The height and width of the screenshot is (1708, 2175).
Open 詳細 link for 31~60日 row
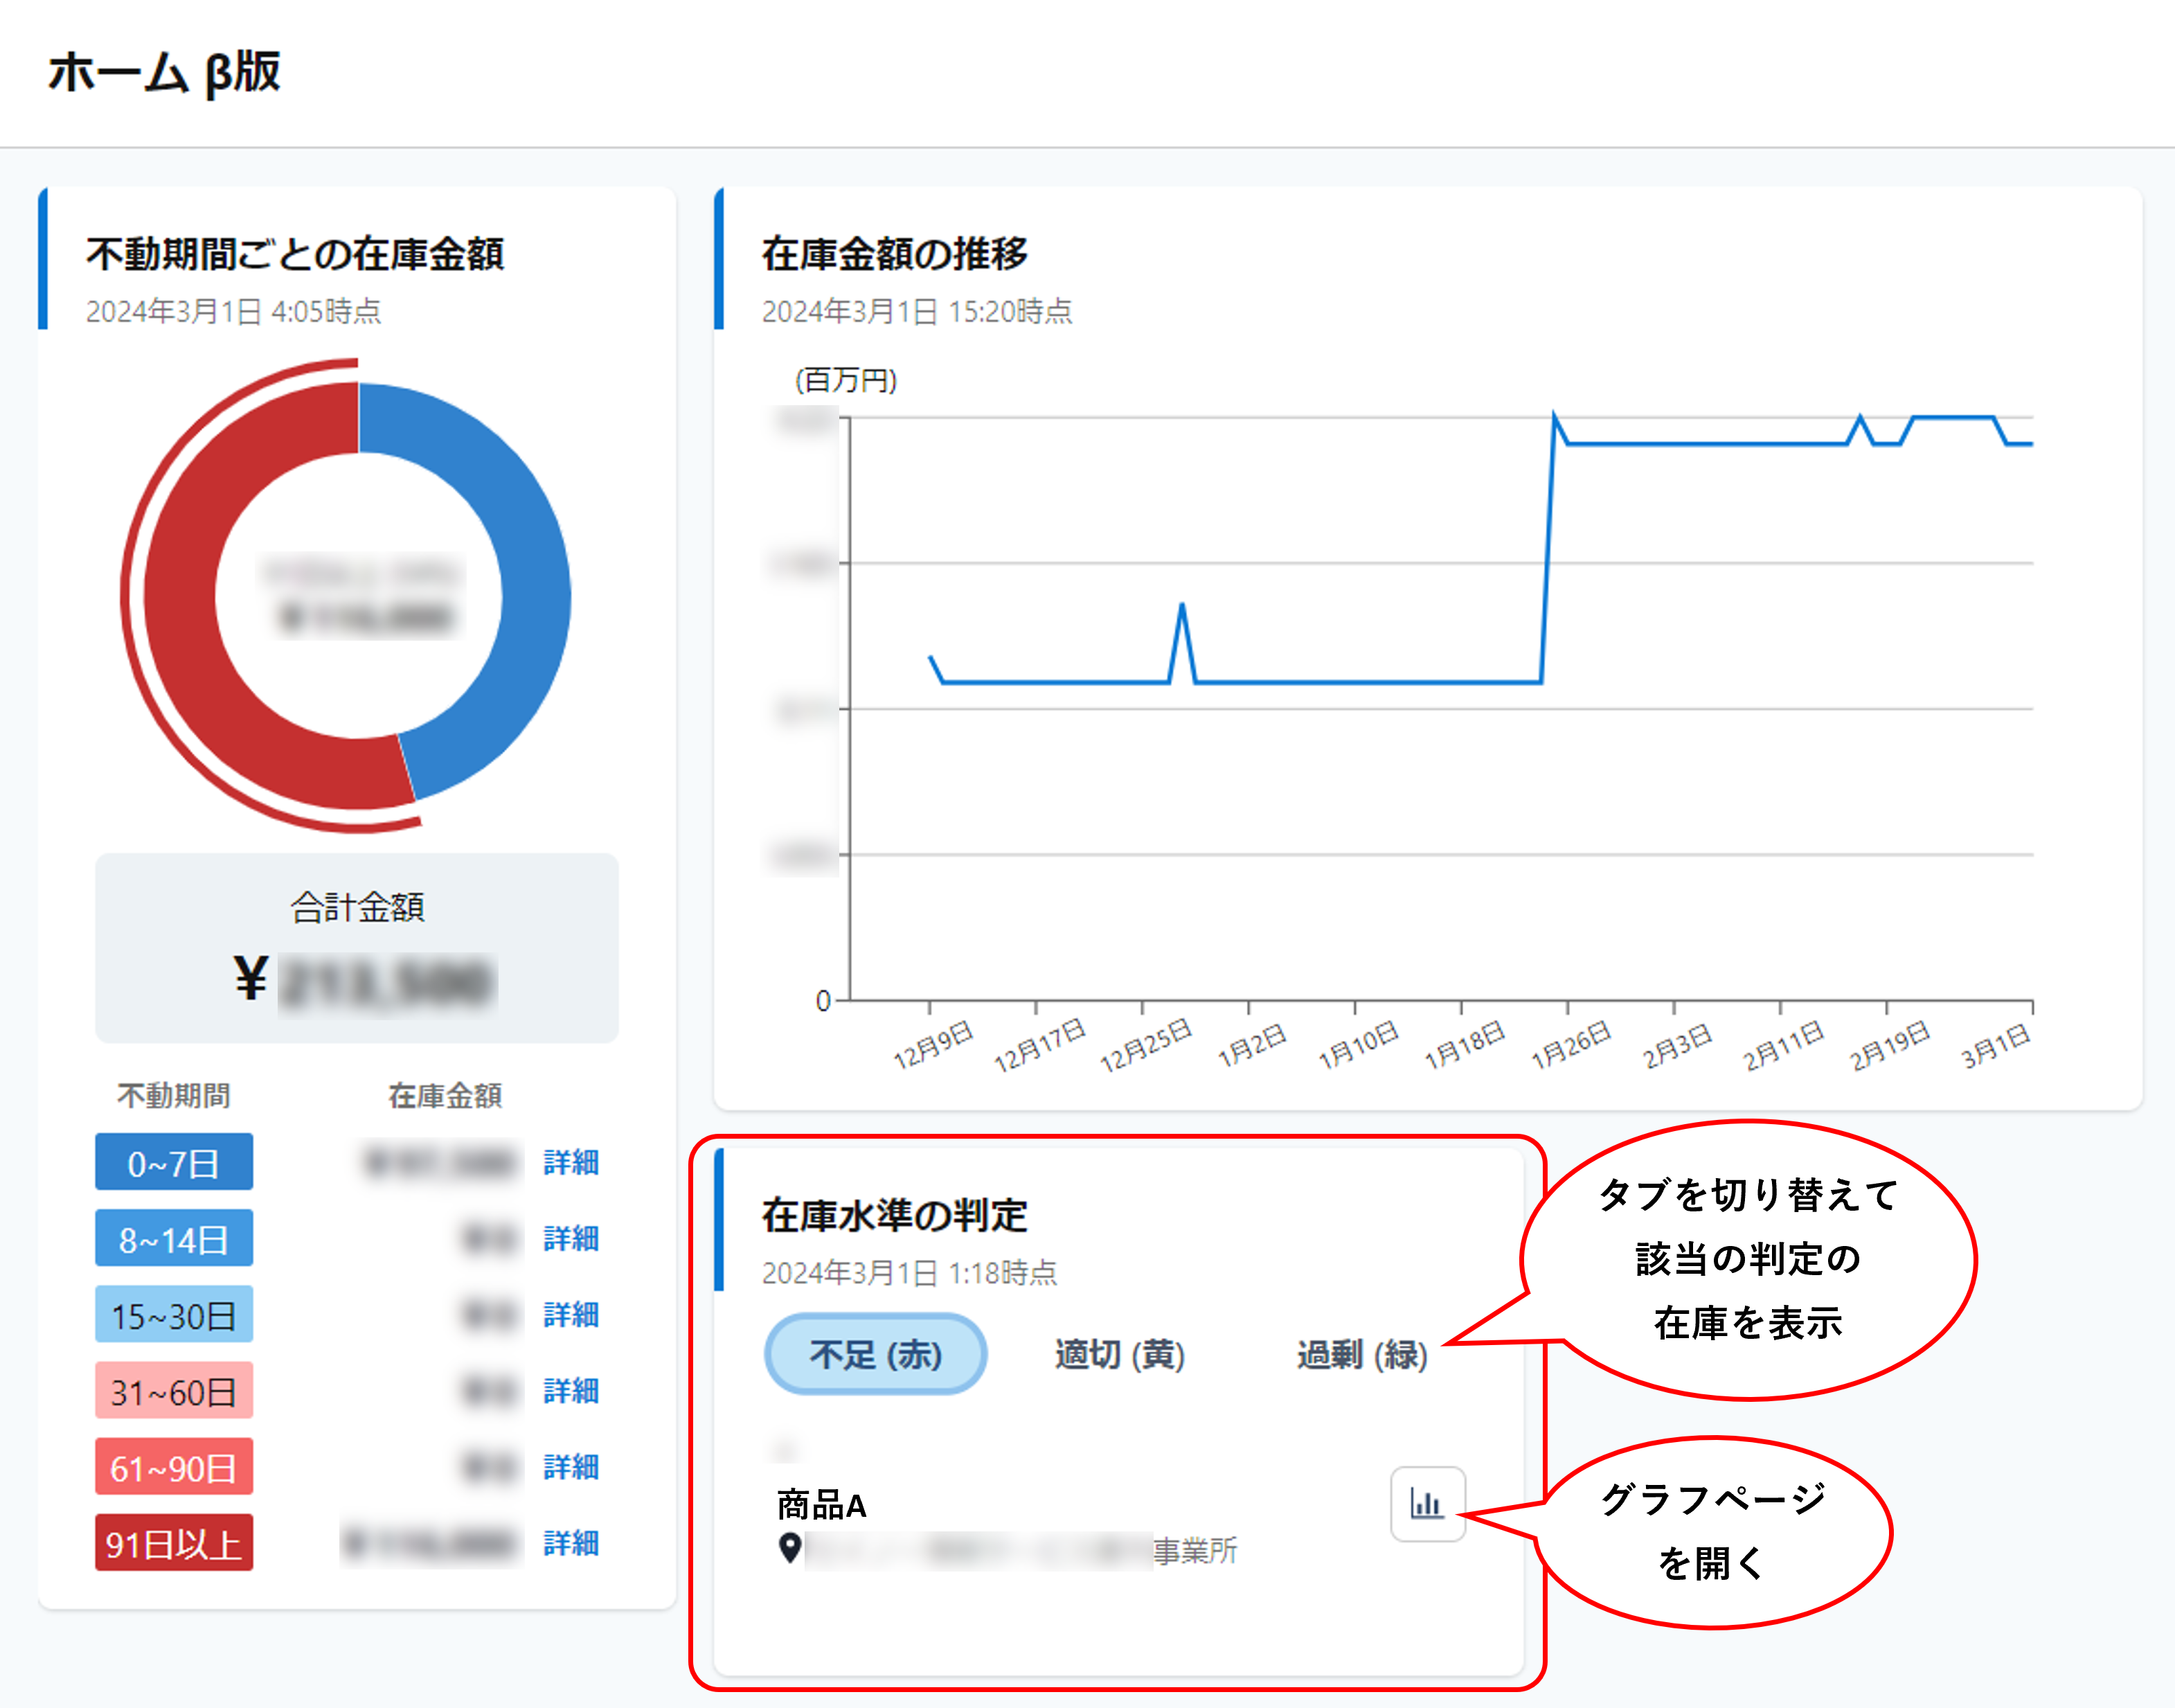tap(571, 1390)
